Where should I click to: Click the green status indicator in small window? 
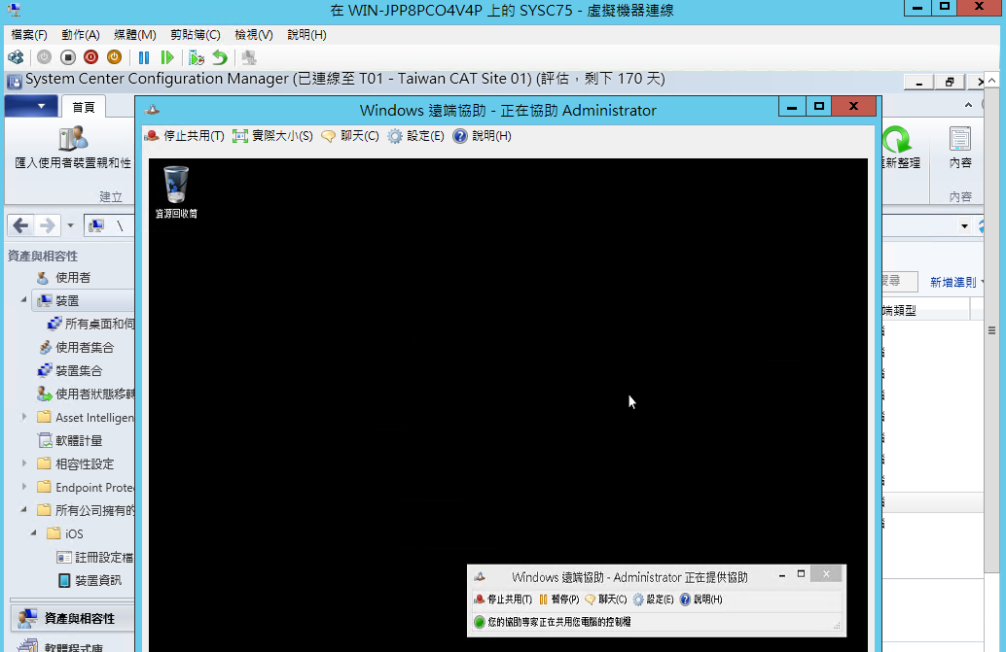click(480, 622)
